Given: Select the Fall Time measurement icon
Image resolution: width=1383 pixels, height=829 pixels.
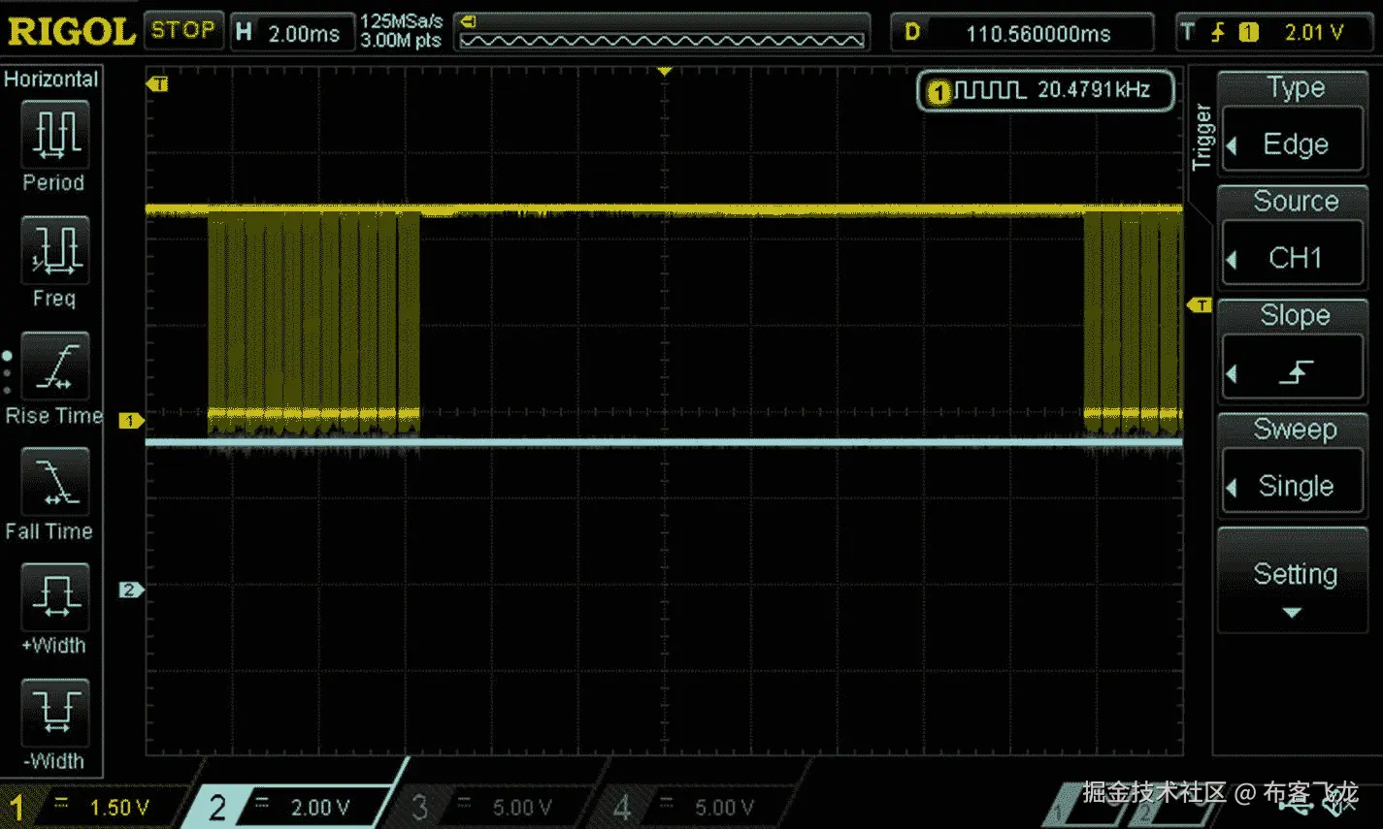Looking at the screenshot, I should [x=54, y=481].
